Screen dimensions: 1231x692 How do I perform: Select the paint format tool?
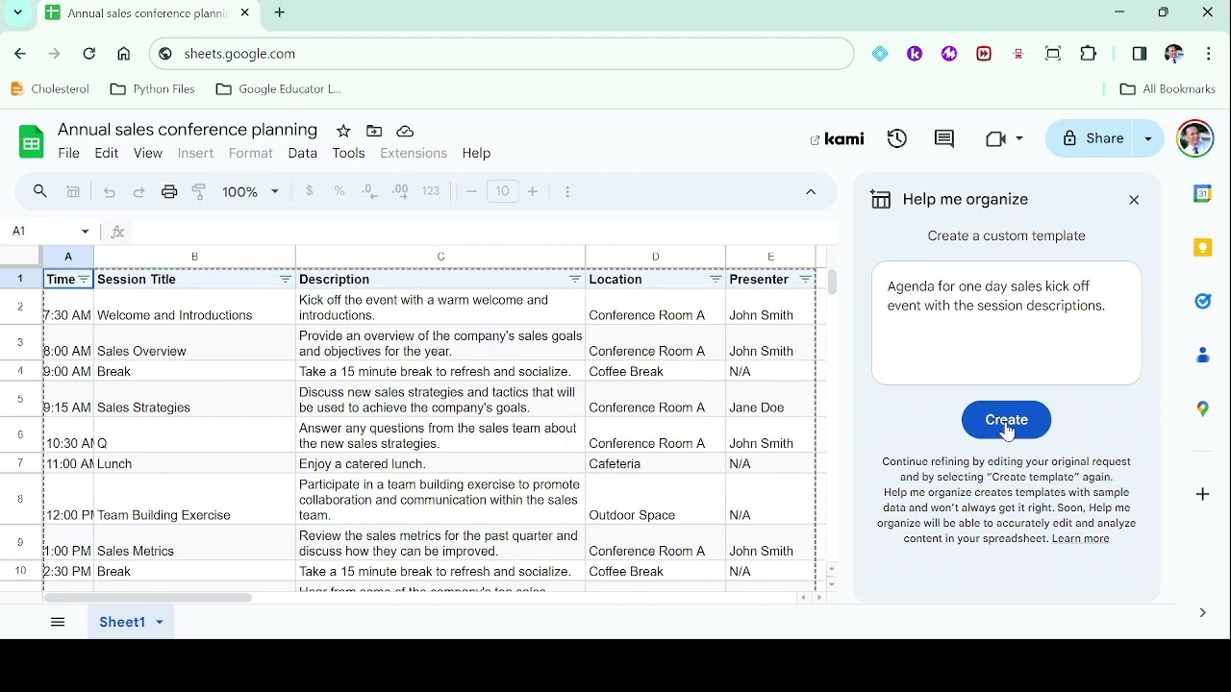199,192
